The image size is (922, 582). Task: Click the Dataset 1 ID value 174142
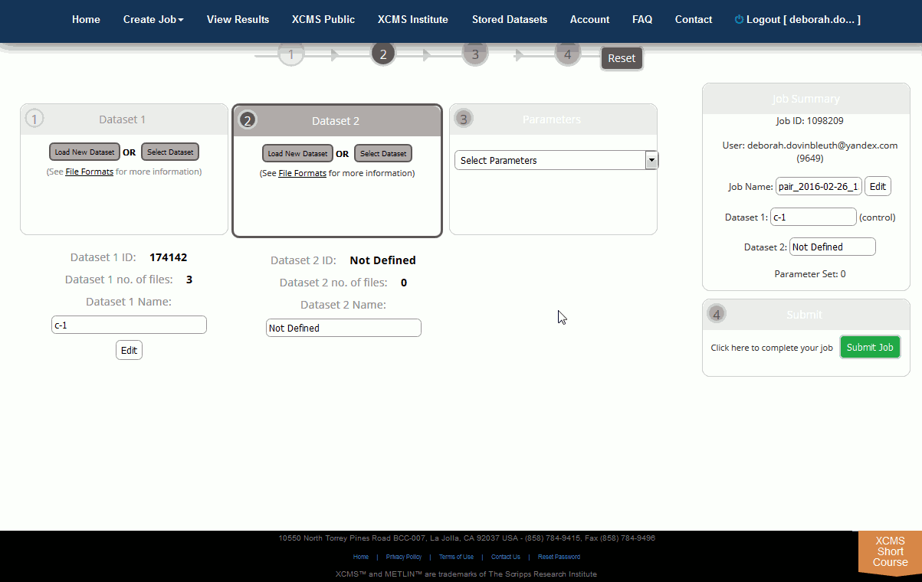[169, 257]
